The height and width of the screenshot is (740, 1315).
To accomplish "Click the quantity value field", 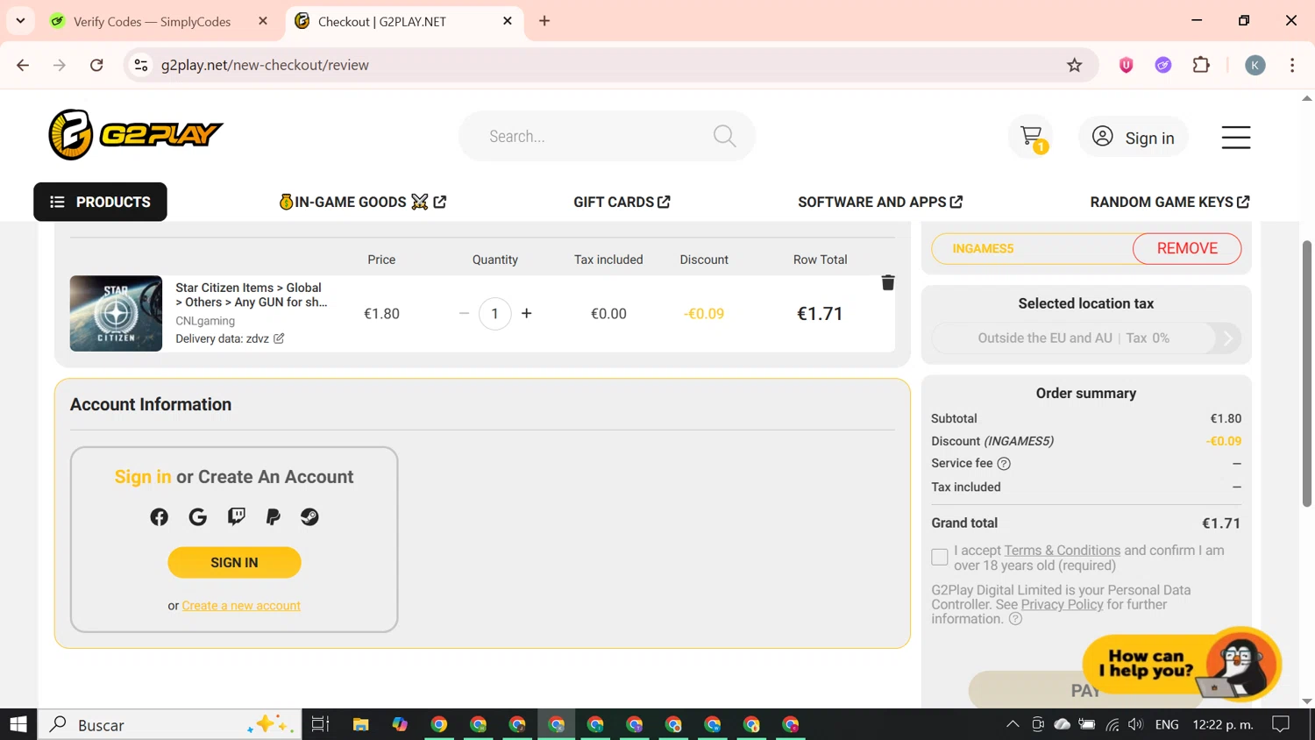I will [x=495, y=314].
